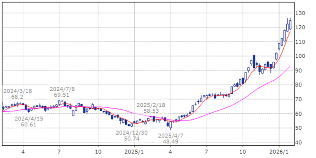
Task: Click the 50 price axis label
Action: pos(300,128)
